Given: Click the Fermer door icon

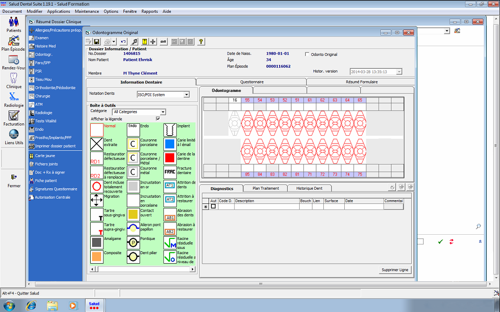Looking at the screenshot, I should tap(14, 181).
